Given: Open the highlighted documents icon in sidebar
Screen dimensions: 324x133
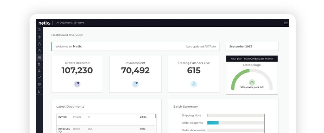Looking at the screenshot, I should click(x=39, y=57).
